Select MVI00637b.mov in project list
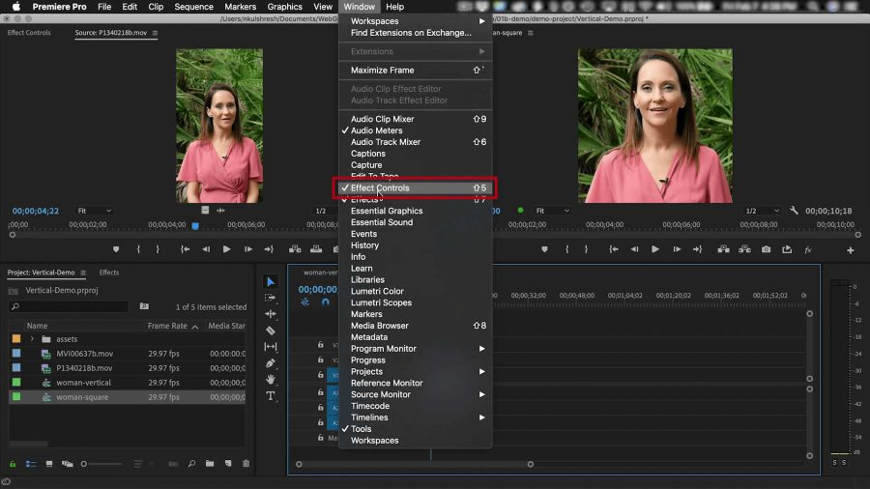 click(84, 353)
